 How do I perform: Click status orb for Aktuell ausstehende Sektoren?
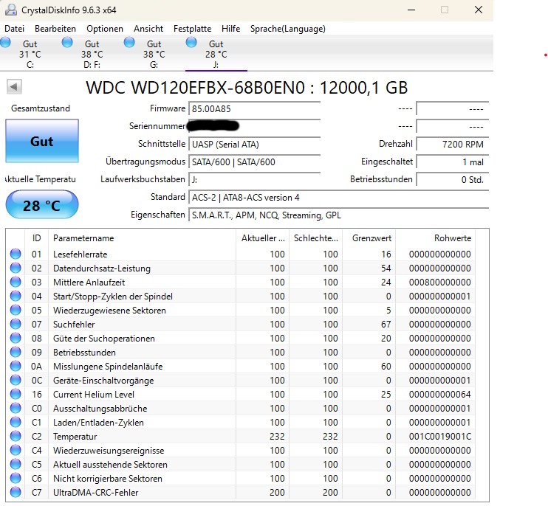[x=16, y=464]
